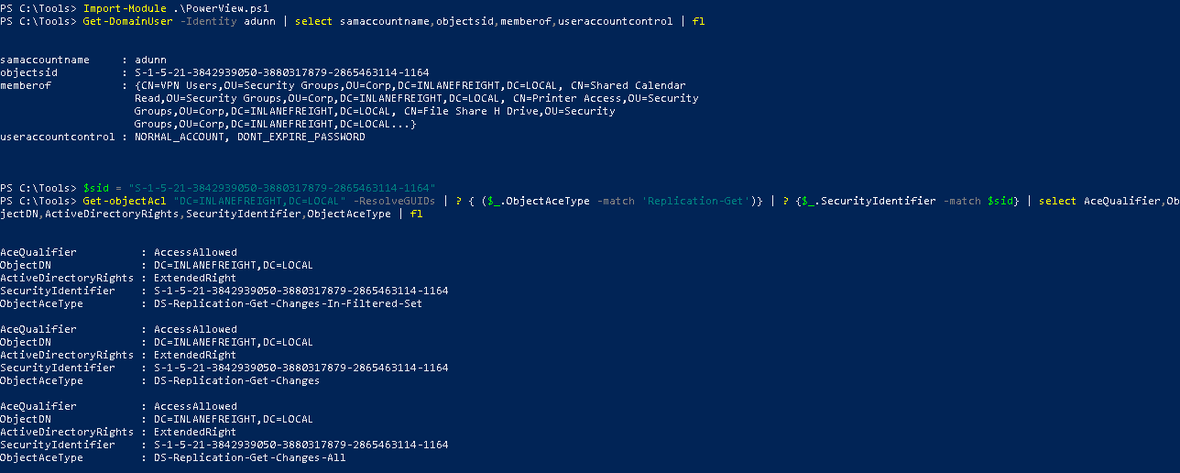Click the adunn value beside samaccountname output

click(x=150, y=60)
